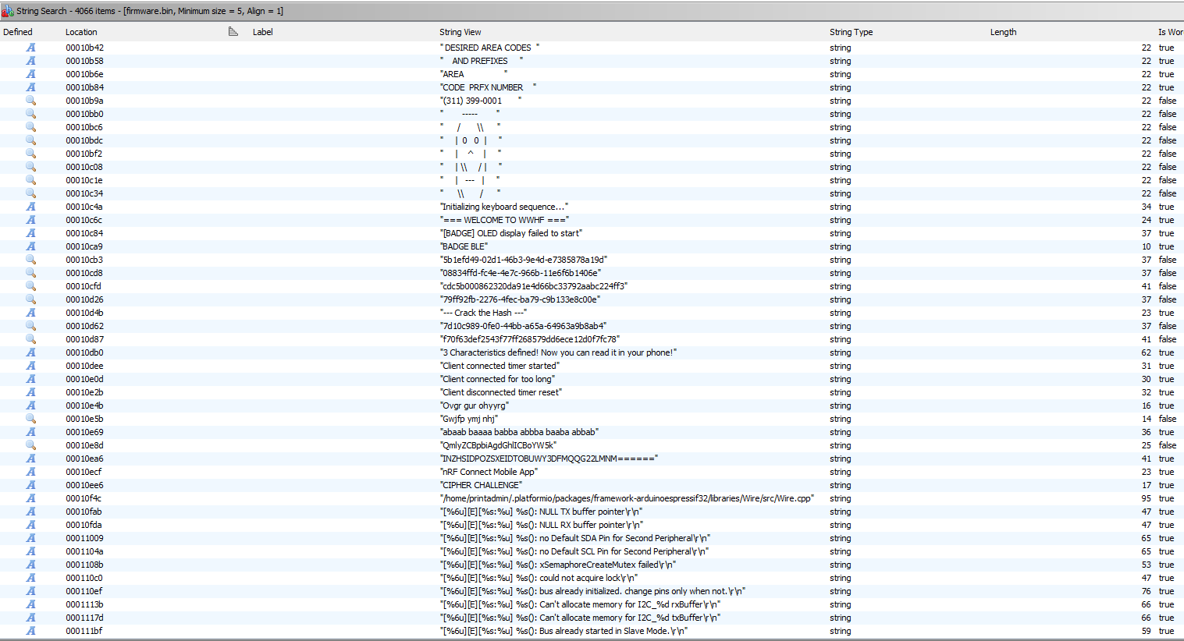The image size is (1184, 641).
Task: Click the defined icon on row 00010e69
Action: 31,432
